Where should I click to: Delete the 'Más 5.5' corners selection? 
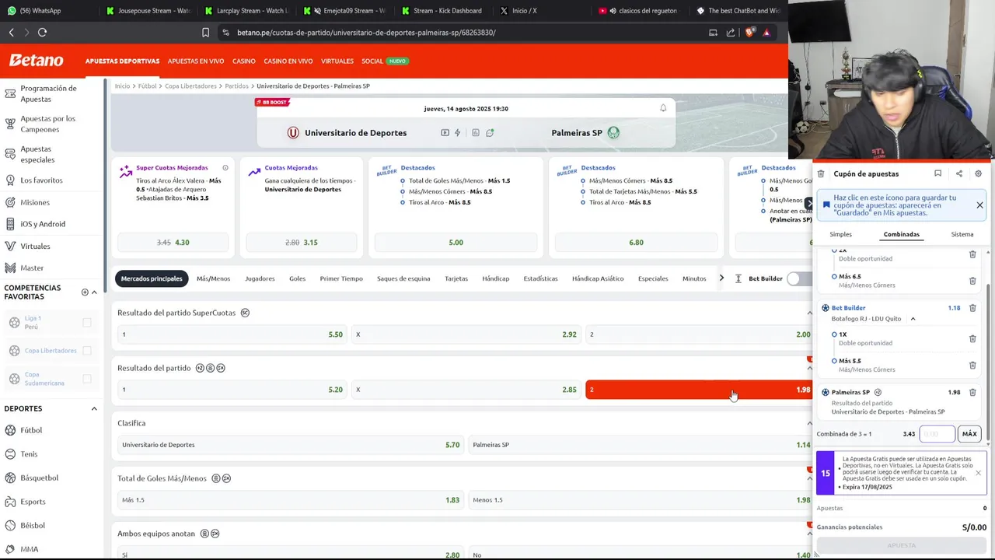972,365
